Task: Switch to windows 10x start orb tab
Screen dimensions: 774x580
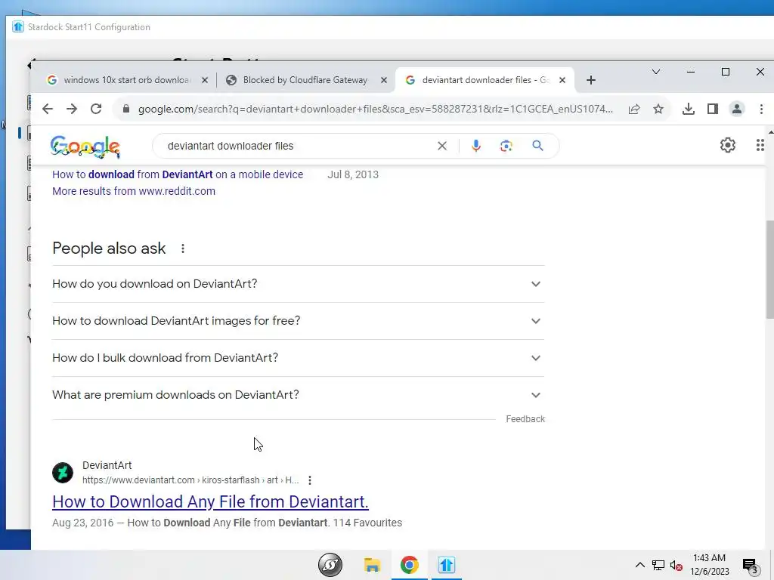Action: (x=127, y=80)
